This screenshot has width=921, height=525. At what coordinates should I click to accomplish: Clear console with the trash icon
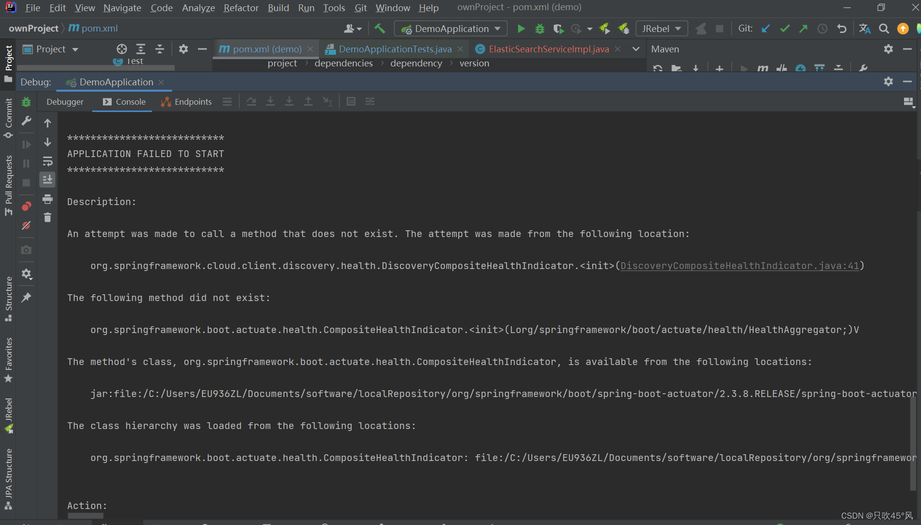coord(48,218)
